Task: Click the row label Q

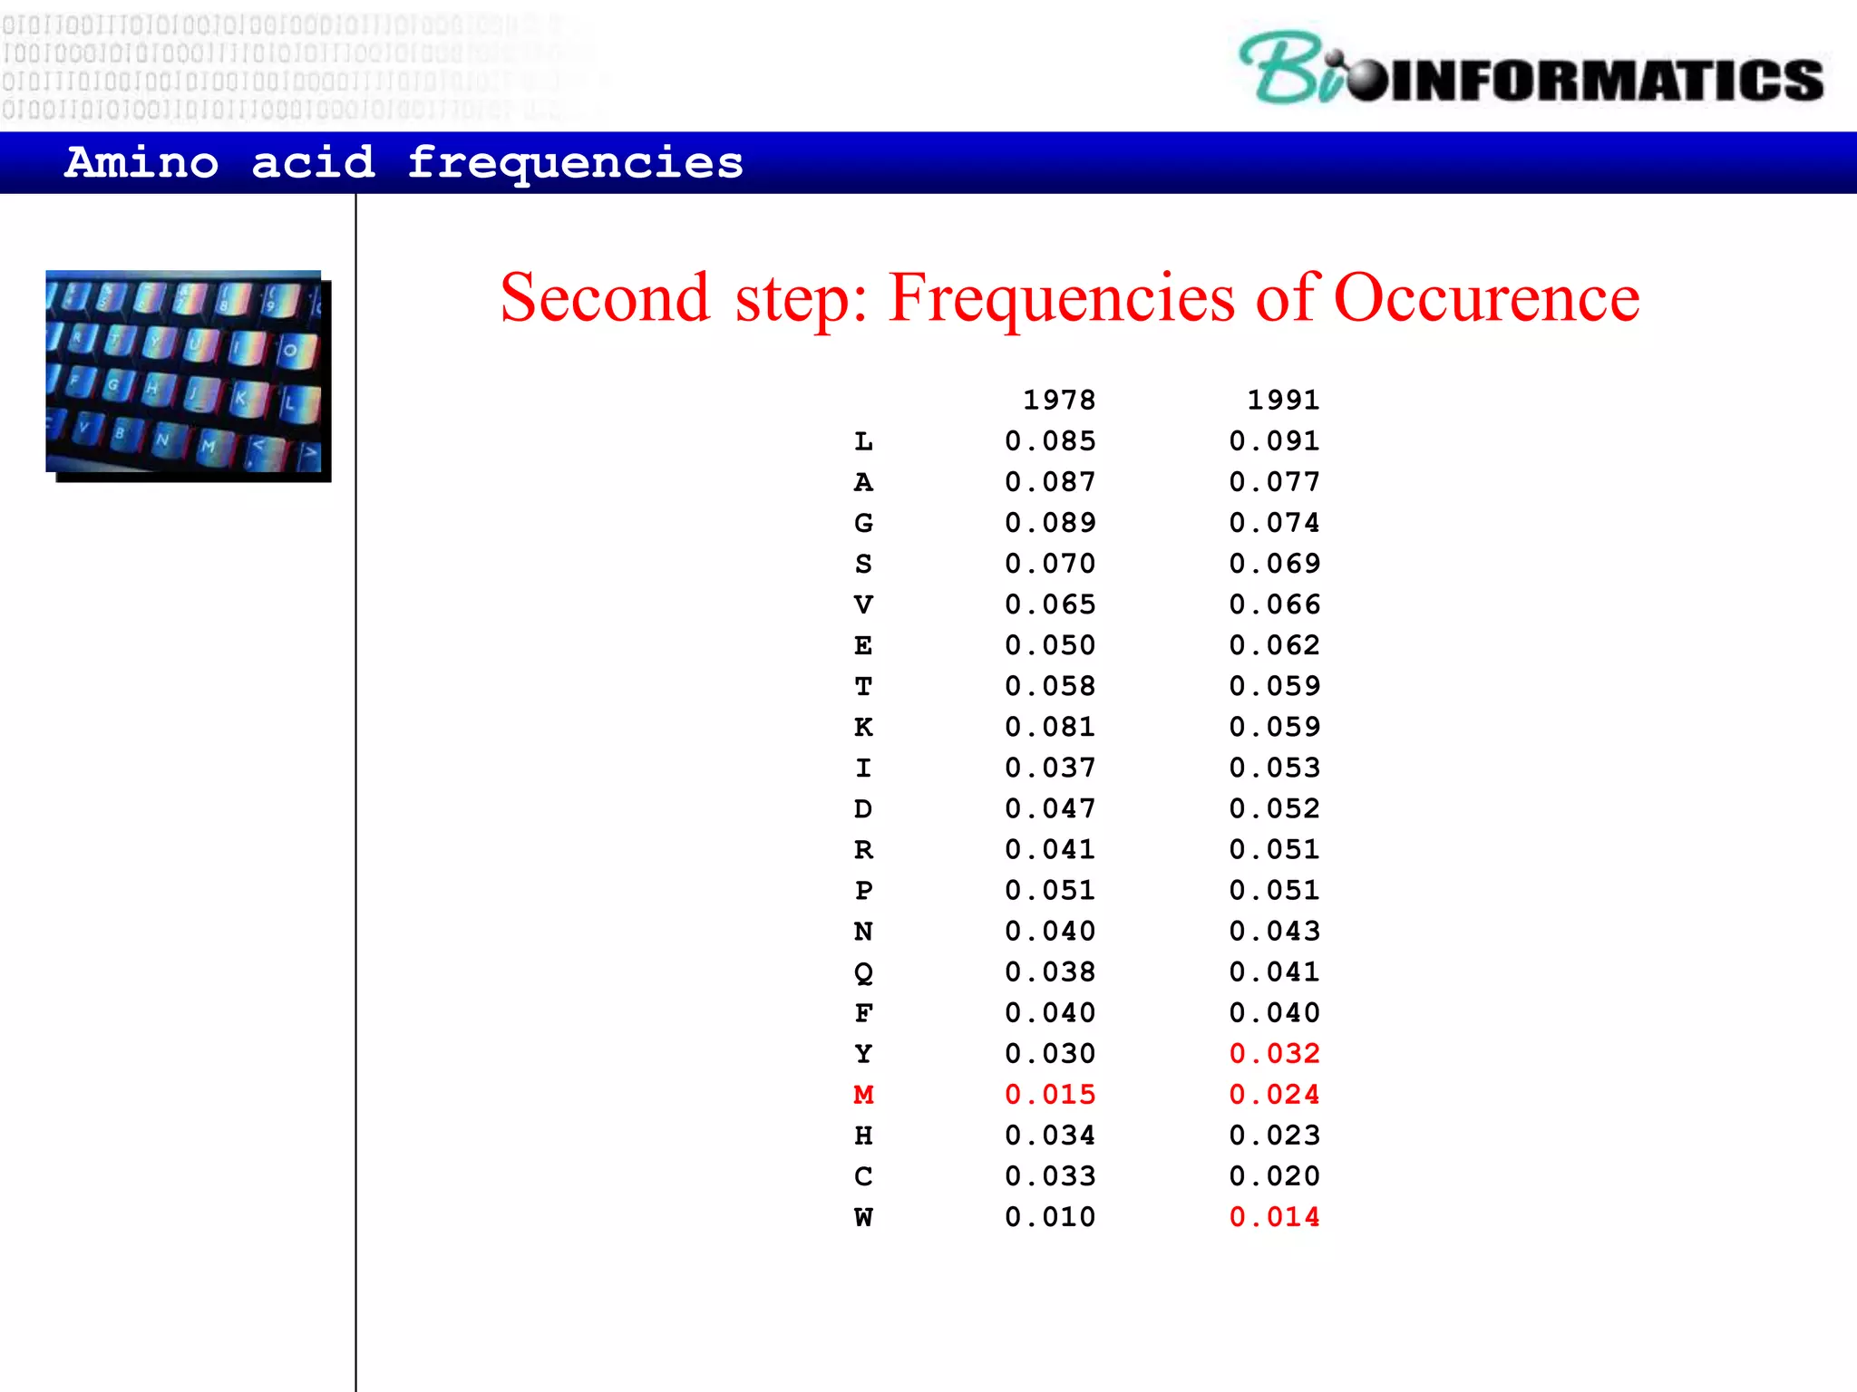Action: point(863,972)
